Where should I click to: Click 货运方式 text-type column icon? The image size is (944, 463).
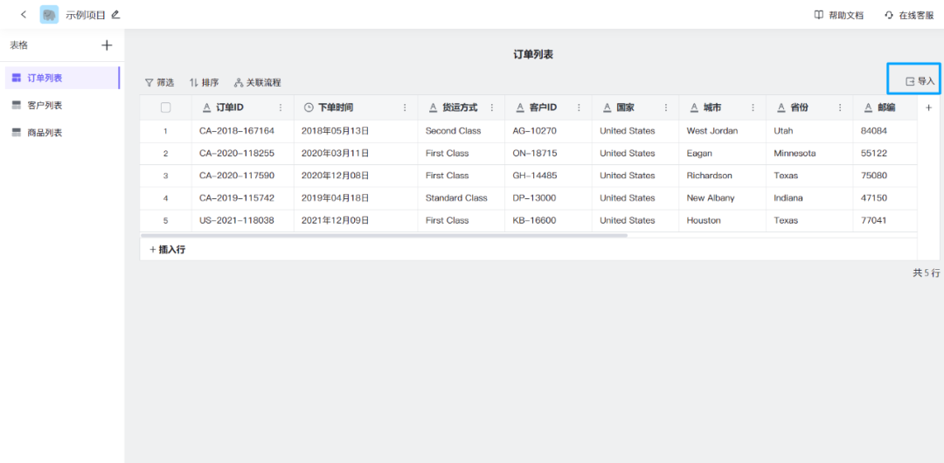pos(433,107)
